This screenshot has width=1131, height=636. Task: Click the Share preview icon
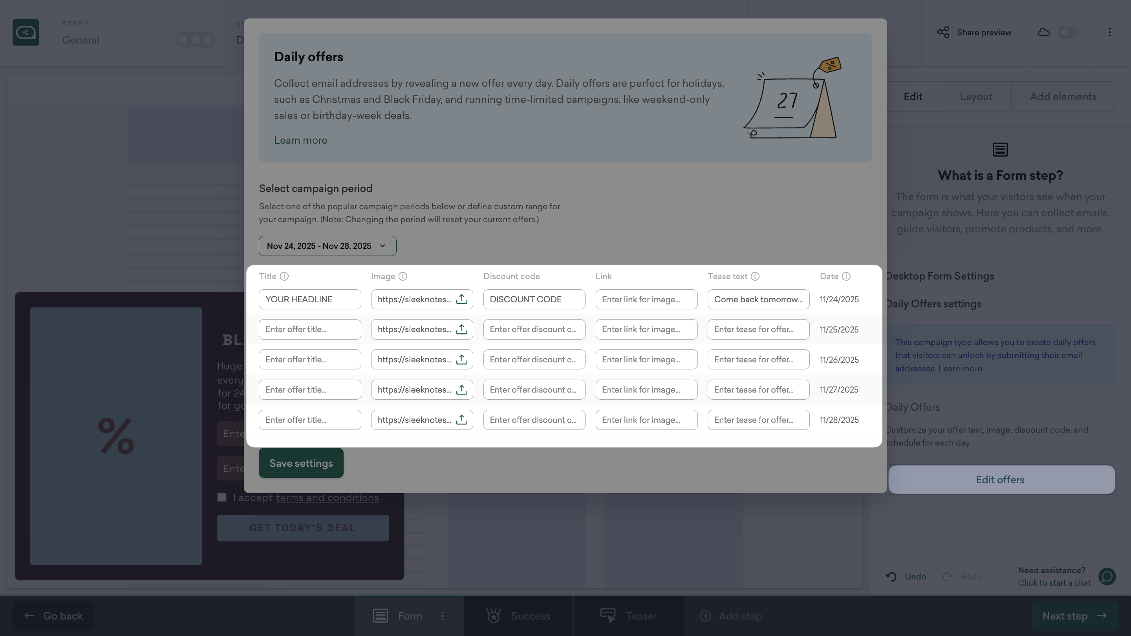[x=943, y=33]
